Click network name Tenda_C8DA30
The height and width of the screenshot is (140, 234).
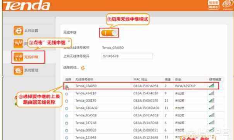click(x=86, y=108)
